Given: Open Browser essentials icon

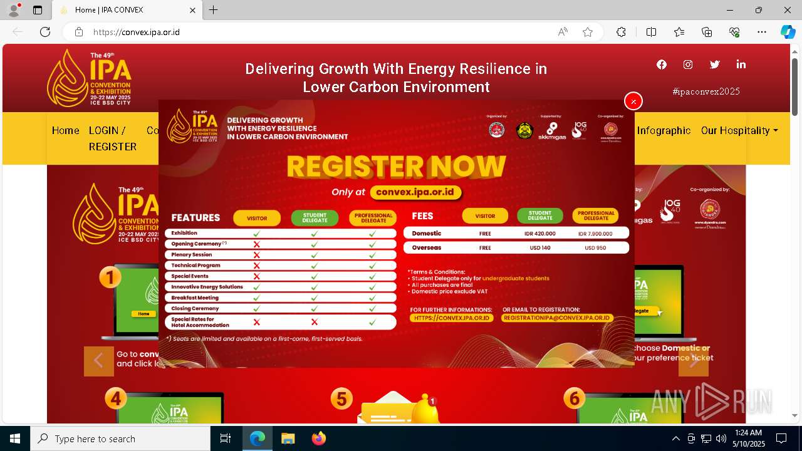Looking at the screenshot, I should tap(734, 32).
